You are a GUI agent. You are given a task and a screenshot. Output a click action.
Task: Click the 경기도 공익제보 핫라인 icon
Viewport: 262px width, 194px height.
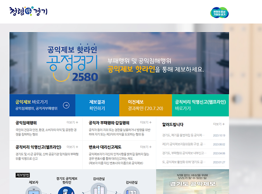click(x=66, y=190)
